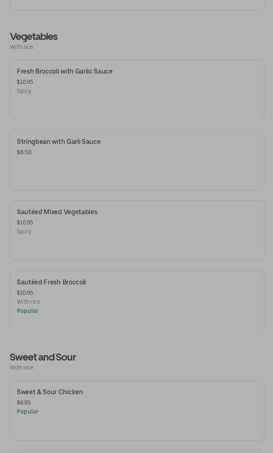Click Spicy label under Fresh Broccoli with Garlic Sauce
Viewport: 273px width, 453px height.
pos(24,91)
